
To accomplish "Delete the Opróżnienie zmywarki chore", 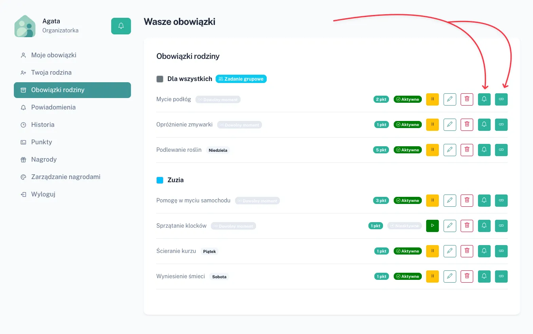I will [x=467, y=125].
